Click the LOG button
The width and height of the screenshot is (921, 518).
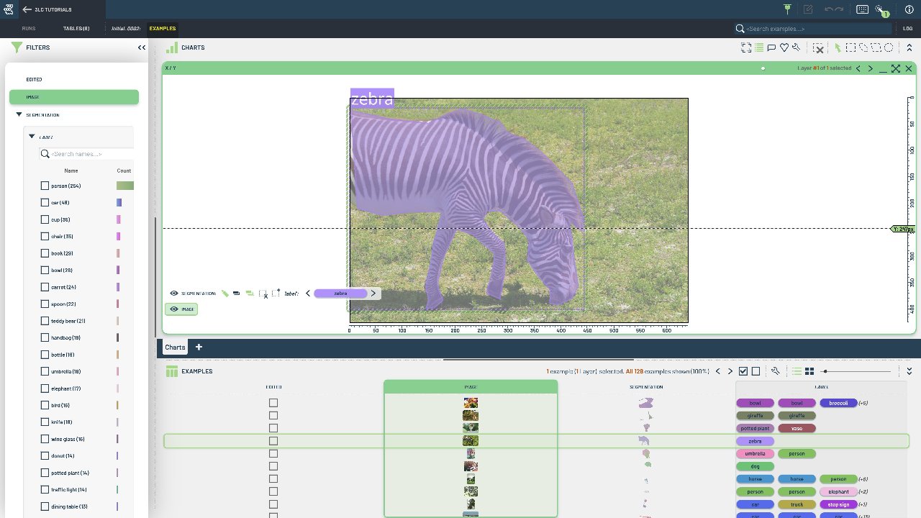[907, 29]
